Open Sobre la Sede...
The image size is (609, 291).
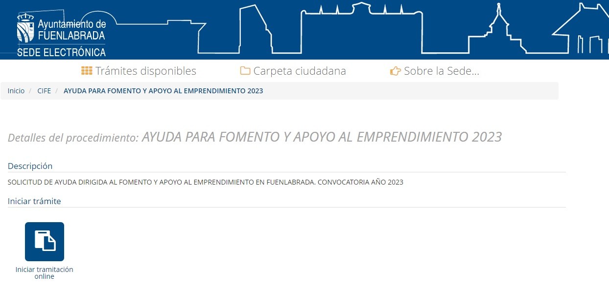(441, 70)
